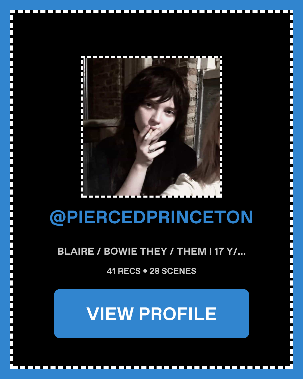The width and height of the screenshot is (303, 379).
Task: Open the 41 RECS count
Action: coord(124,271)
